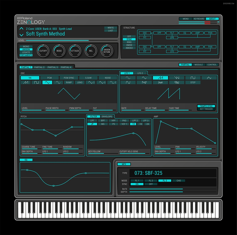Select the chaos LFO shape icon
The image size is (237, 235).
point(177,82)
